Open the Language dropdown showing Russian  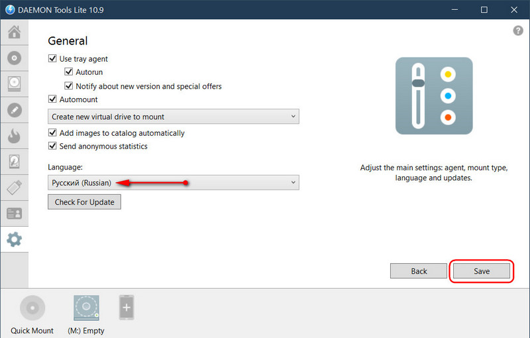(x=174, y=182)
